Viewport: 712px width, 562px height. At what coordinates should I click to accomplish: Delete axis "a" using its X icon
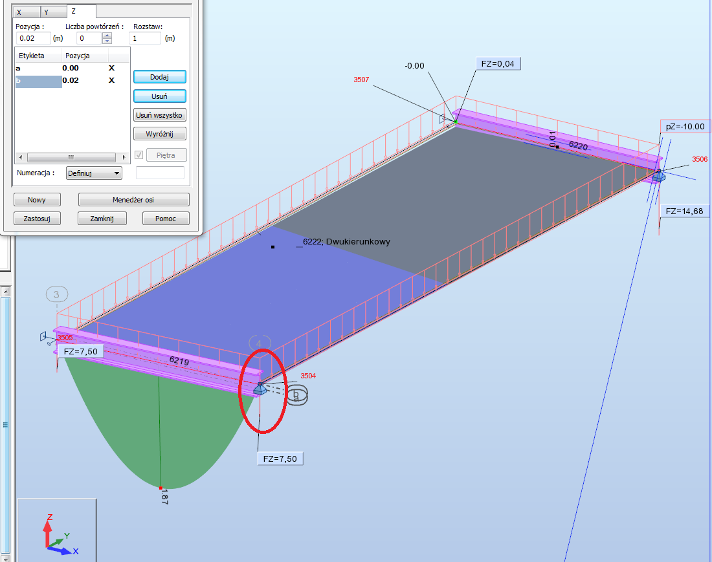click(111, 67)
